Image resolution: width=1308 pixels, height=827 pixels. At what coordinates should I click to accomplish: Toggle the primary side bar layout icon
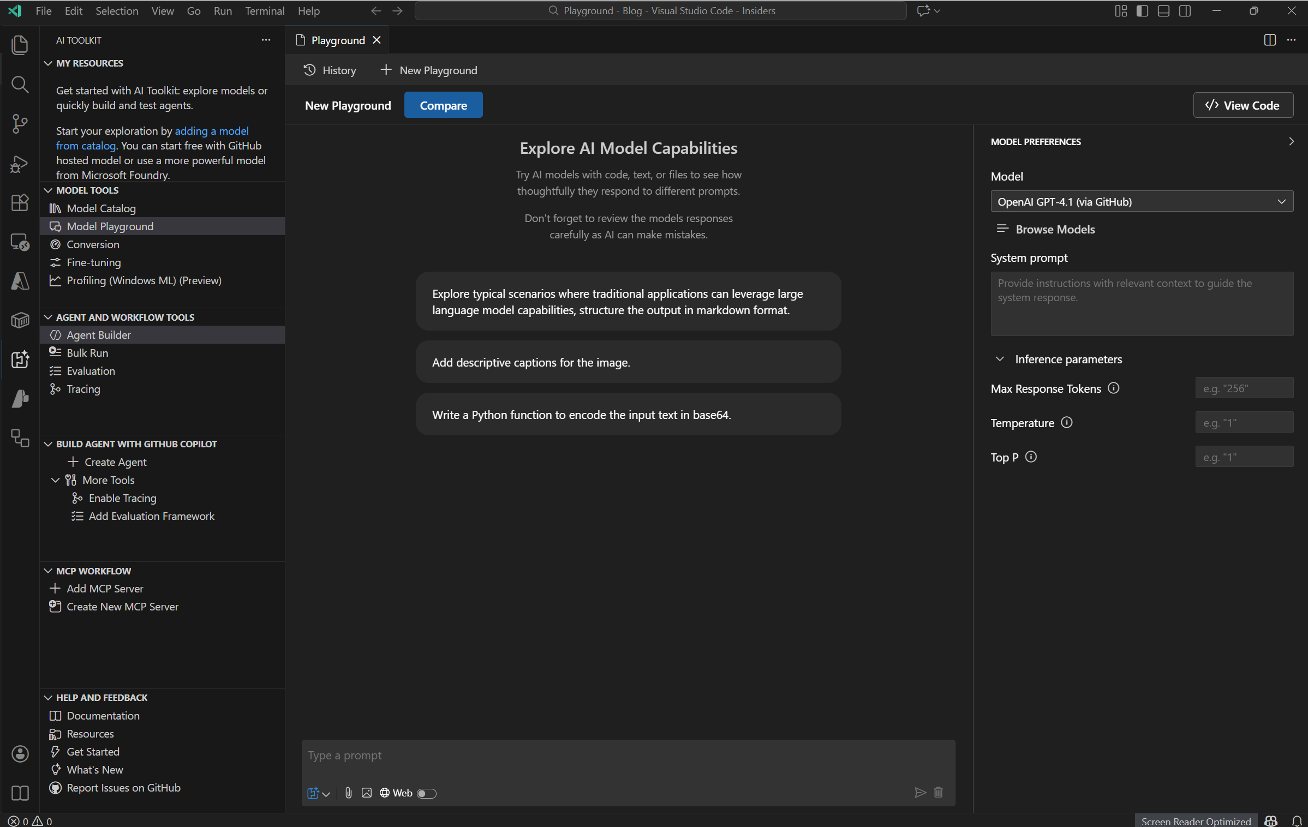coord(1142,11)
